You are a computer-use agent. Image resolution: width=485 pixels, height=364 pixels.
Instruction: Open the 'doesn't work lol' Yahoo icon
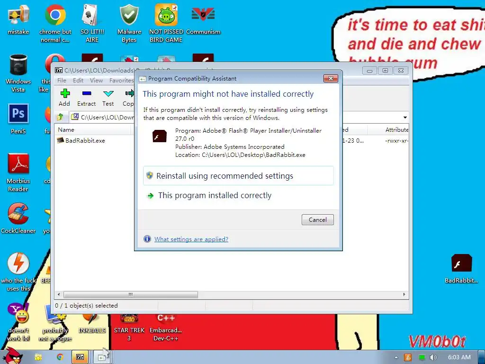(x=18, y=322)
